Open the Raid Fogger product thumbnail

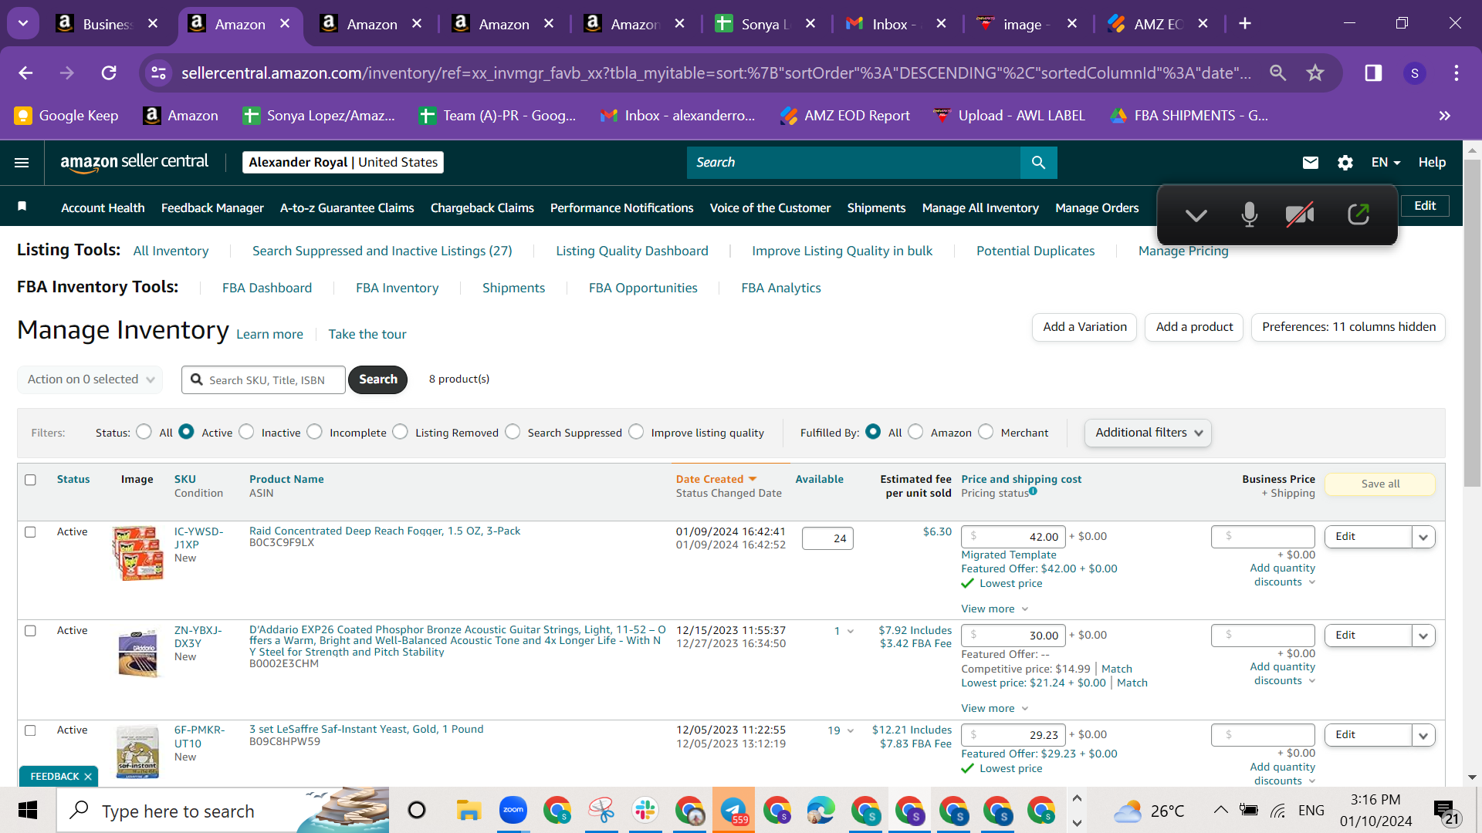[x=137, y=554]
